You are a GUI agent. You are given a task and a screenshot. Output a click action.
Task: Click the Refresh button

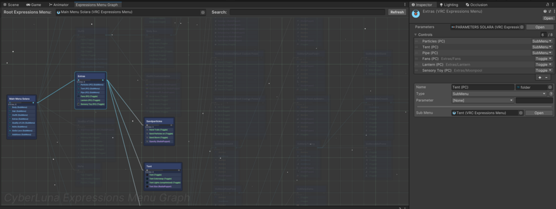[397, 12]
